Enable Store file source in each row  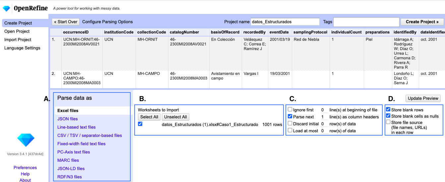point(388,122)
